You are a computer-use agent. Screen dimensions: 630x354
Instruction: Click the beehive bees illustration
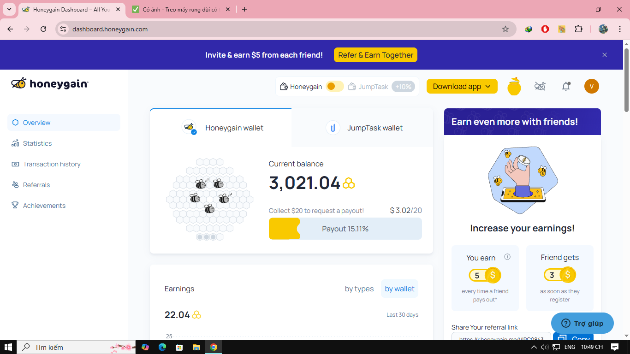(210, 199)
